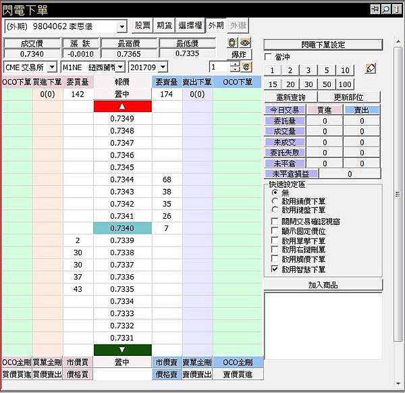Reset order quantity with the C icon
This screenshot has height=393, width=405.
pyautogui.click(x=246, y=67)
